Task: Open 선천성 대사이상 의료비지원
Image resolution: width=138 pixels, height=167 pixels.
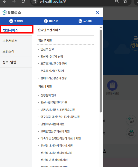Action: point(56,153)
